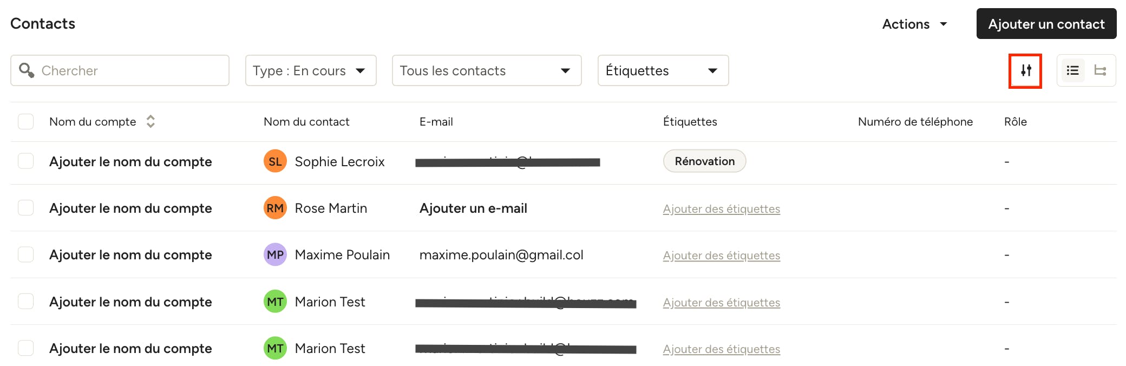Check the box for Sophie Lecroix row
This screenshot has height=366, width=1126.
[25, 161]
